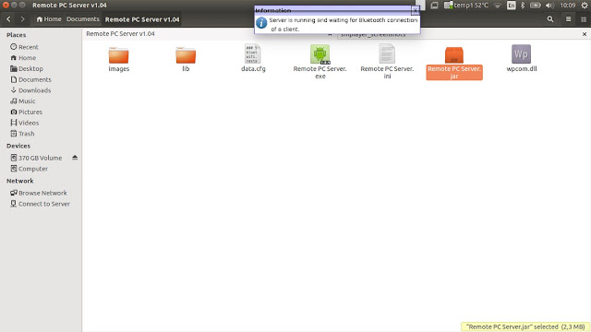Select the data.cfg file icon
Image resolution: width=591 pixels, height=332 pixels.
(253, 53)
